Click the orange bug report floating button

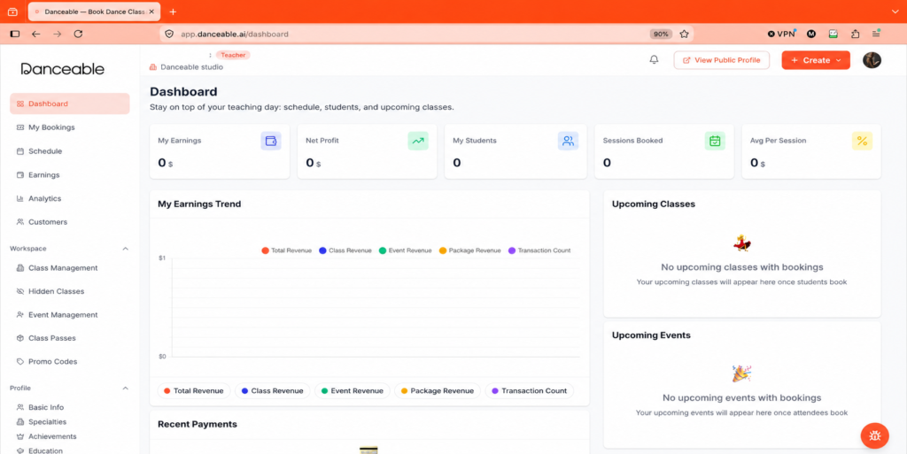pyautogui.click(x=874, y=436)
